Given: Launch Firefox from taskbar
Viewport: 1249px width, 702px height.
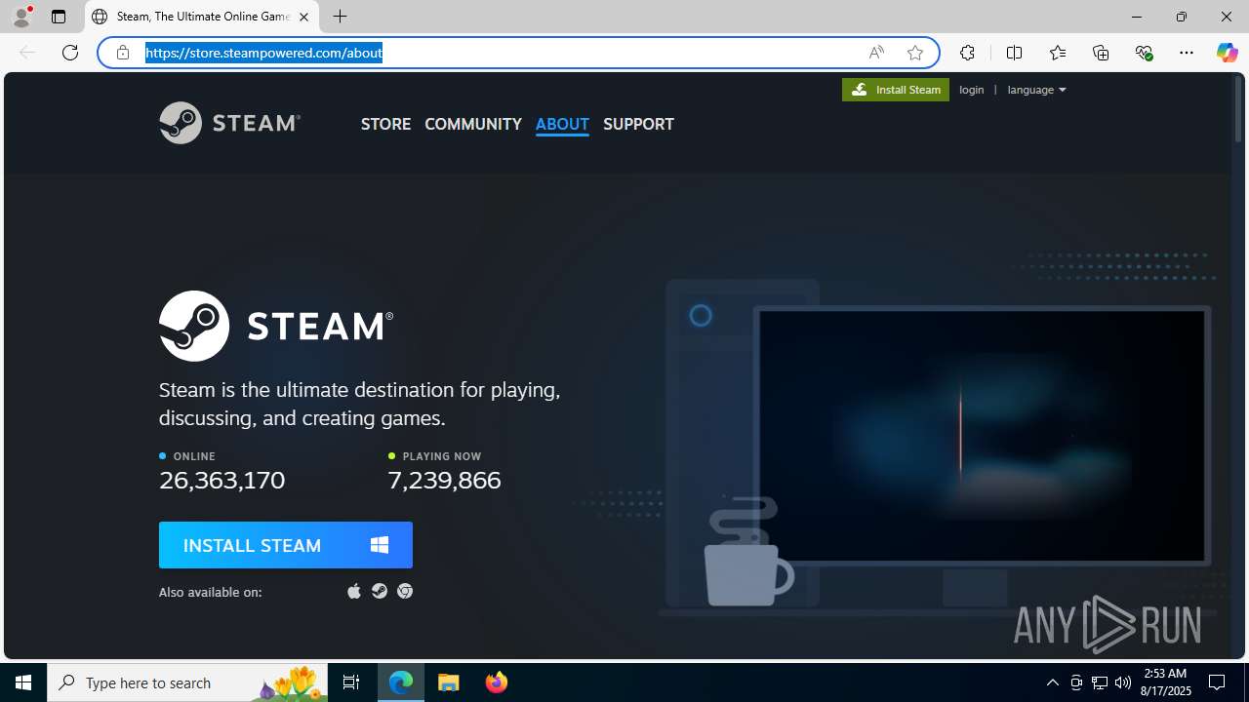Looking at the screenshot, I should pos(497,682).
